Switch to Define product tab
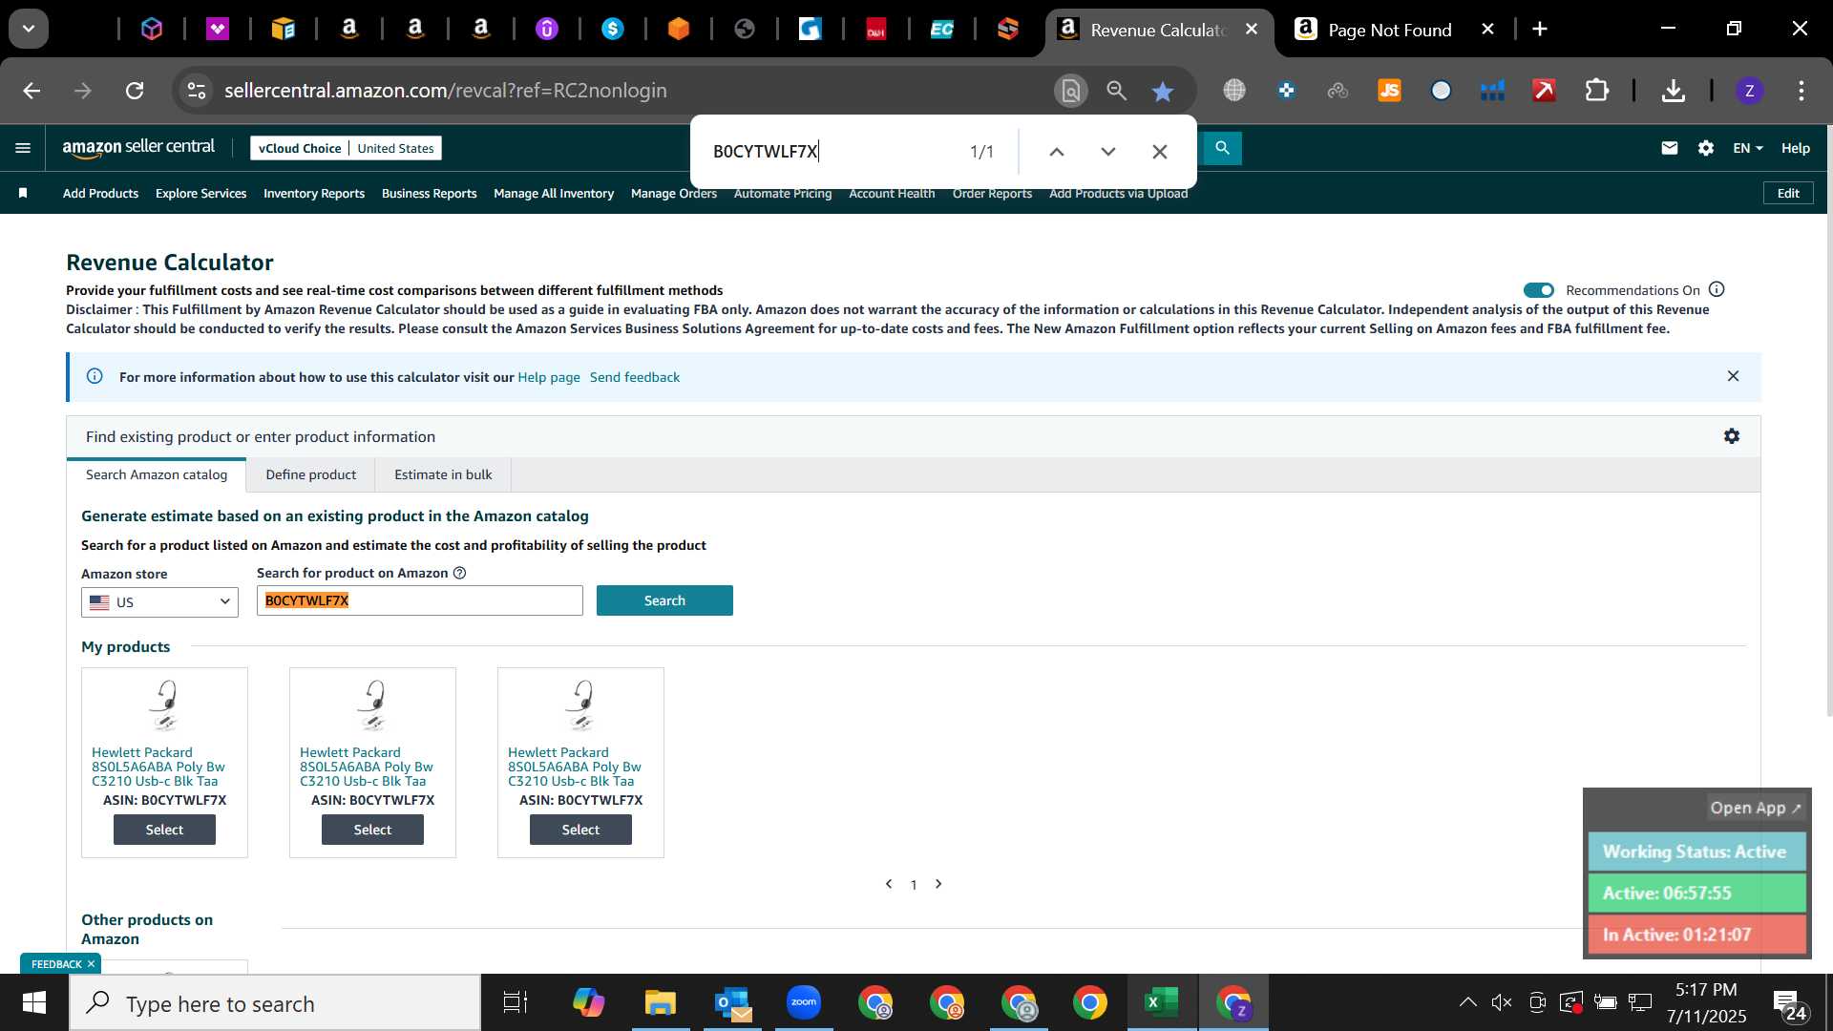The height and width of the screenshot is (1031, 1833). 310,474
